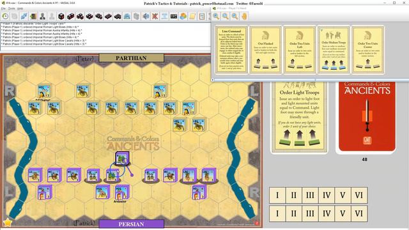
Task: Select the Line Command card
Action: (x=231, y=50)
